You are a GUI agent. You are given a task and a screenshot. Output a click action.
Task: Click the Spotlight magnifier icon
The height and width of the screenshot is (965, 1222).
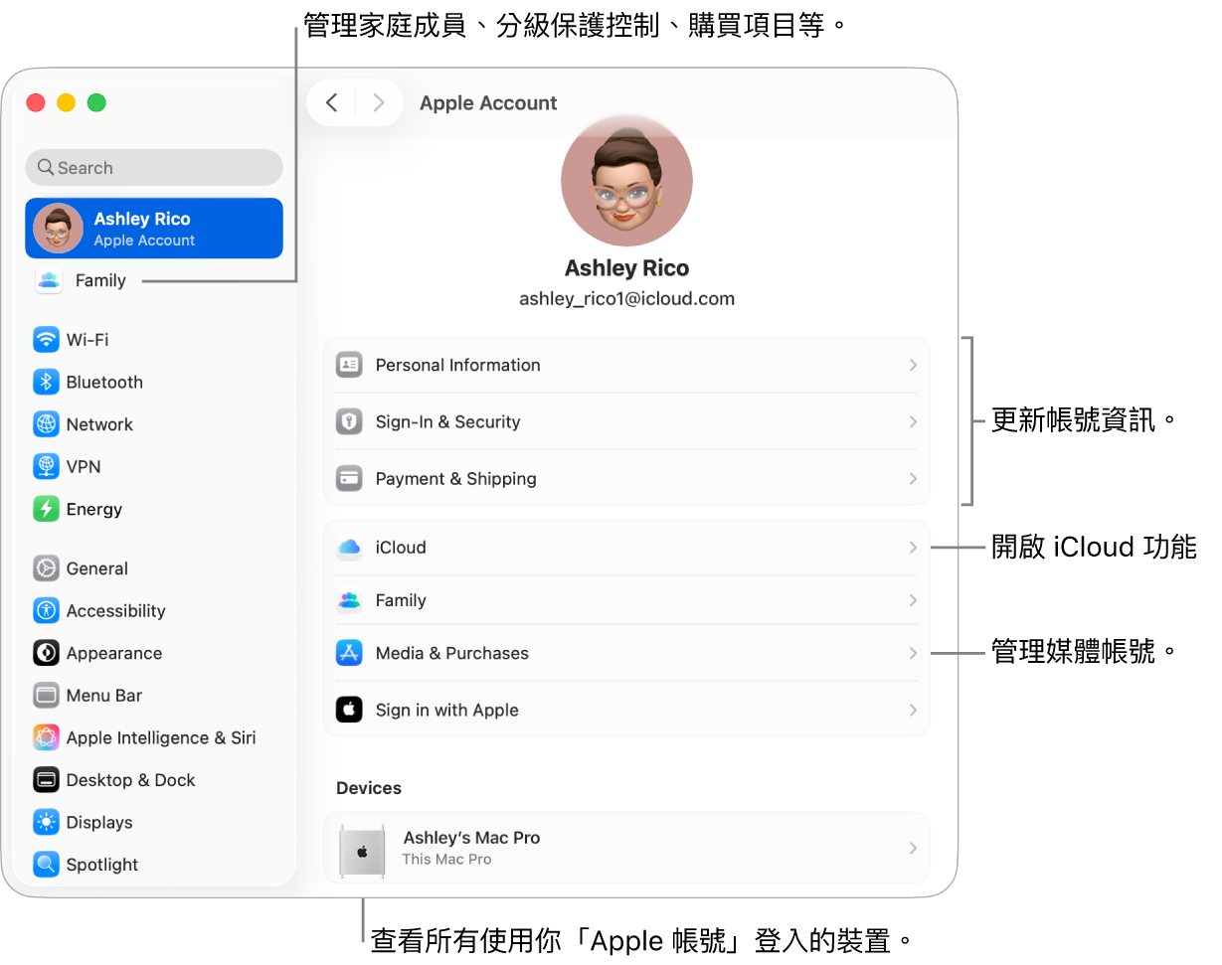tap(47, 865)
